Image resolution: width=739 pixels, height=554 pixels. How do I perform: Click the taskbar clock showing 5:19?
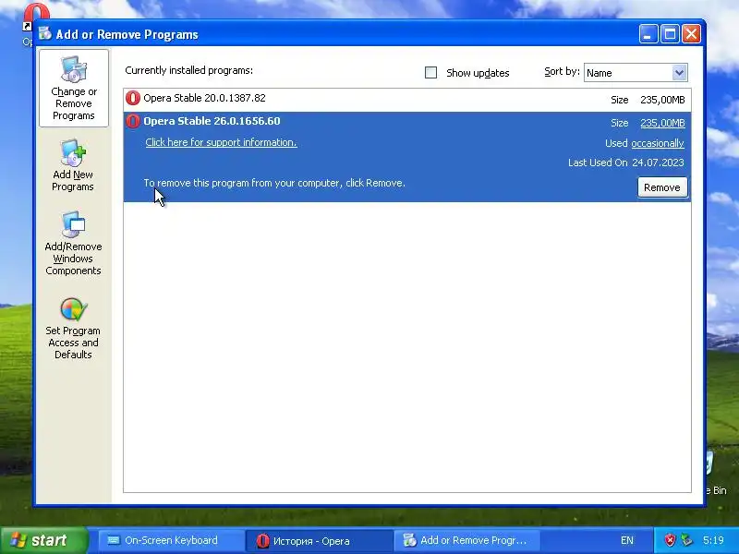pyautogui.click(x=713, y=540)
